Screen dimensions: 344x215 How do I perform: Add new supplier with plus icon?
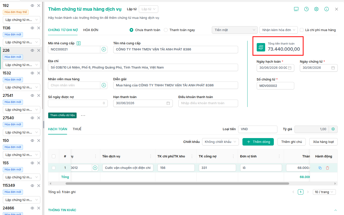104,49
